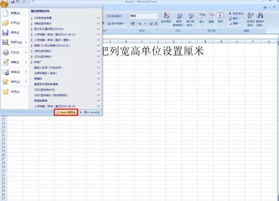This screenshot has width=279, height=201.
Task: Open 单元格样式 (Cell Styles)
Action: (190, 19)
